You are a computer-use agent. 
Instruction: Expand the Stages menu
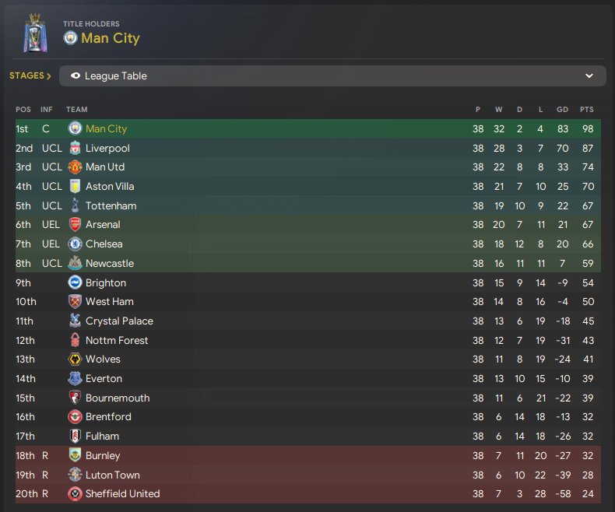(30, 76)
